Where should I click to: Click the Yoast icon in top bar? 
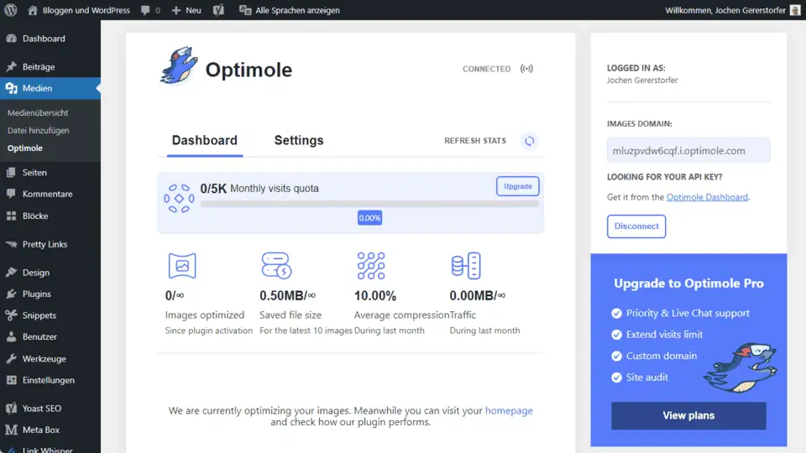(218, 10)
